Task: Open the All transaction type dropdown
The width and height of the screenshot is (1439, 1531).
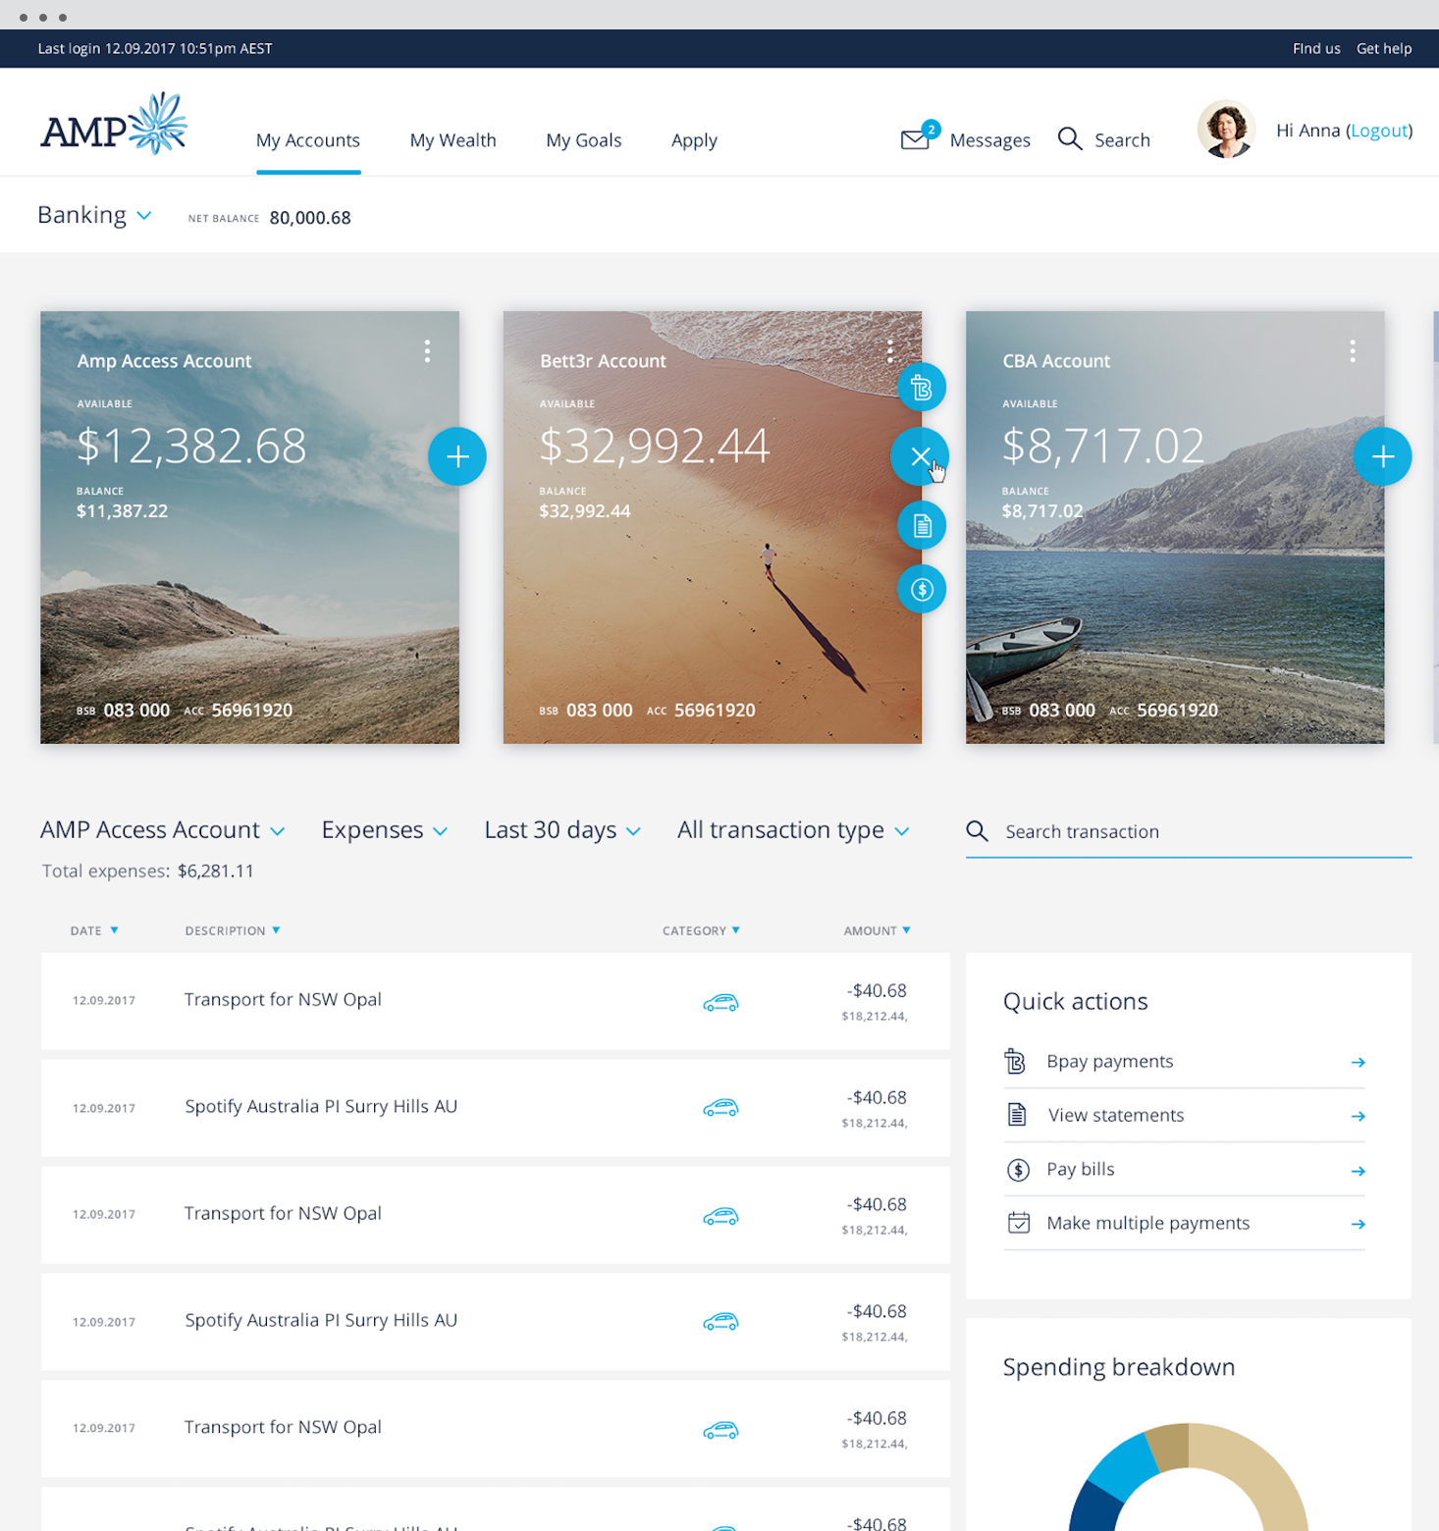Action: click(793, 830)
